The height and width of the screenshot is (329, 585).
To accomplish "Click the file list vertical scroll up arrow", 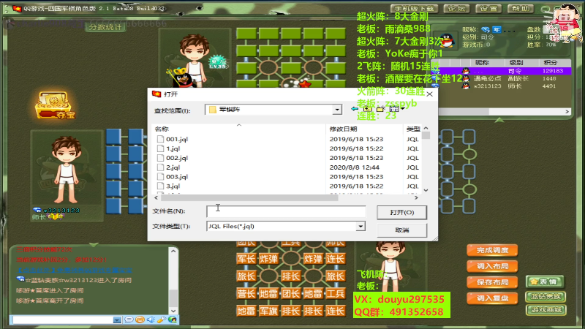I will 426,128.
